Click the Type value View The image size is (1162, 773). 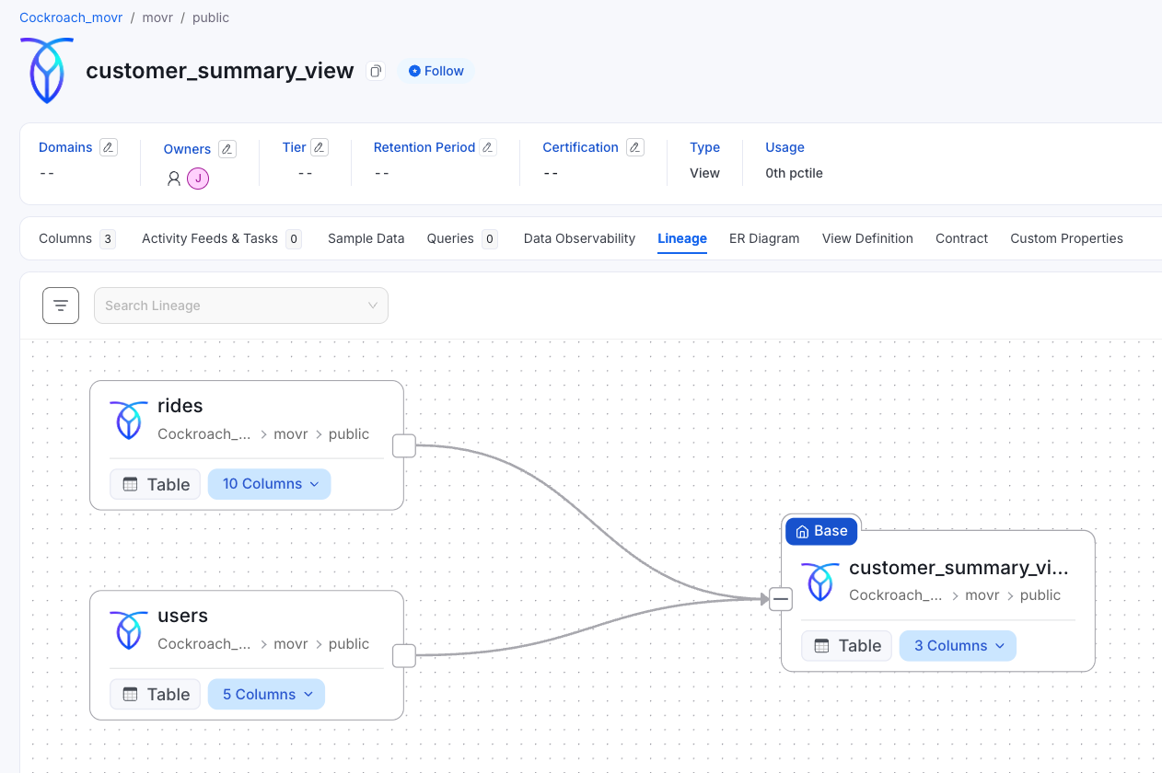pyautogui.click(x=704, y=173)
